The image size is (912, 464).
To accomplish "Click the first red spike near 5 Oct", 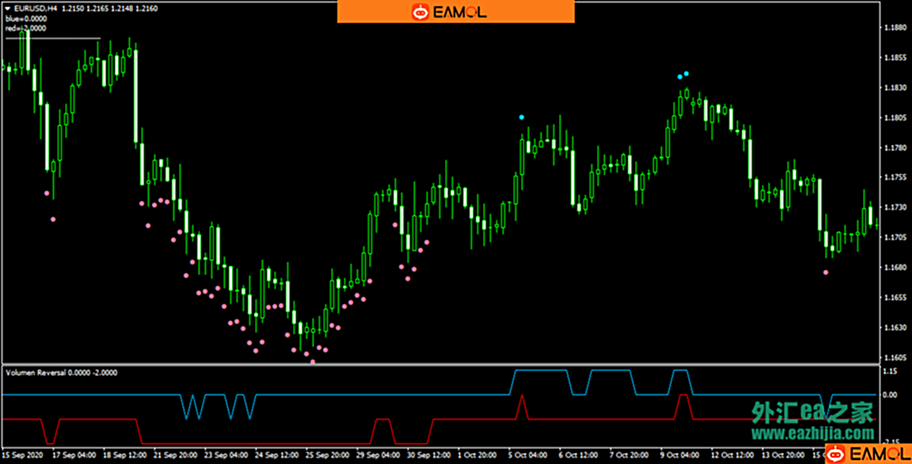I will (522, 399).
